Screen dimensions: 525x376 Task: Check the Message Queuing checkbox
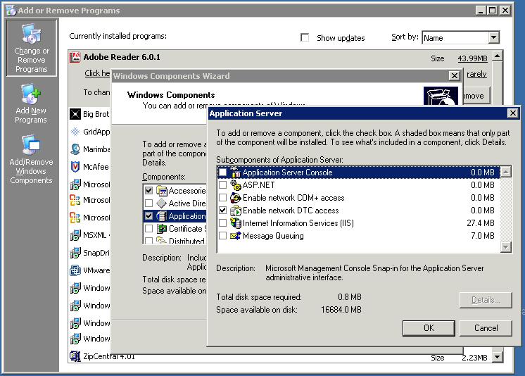[x=222, y=236]
